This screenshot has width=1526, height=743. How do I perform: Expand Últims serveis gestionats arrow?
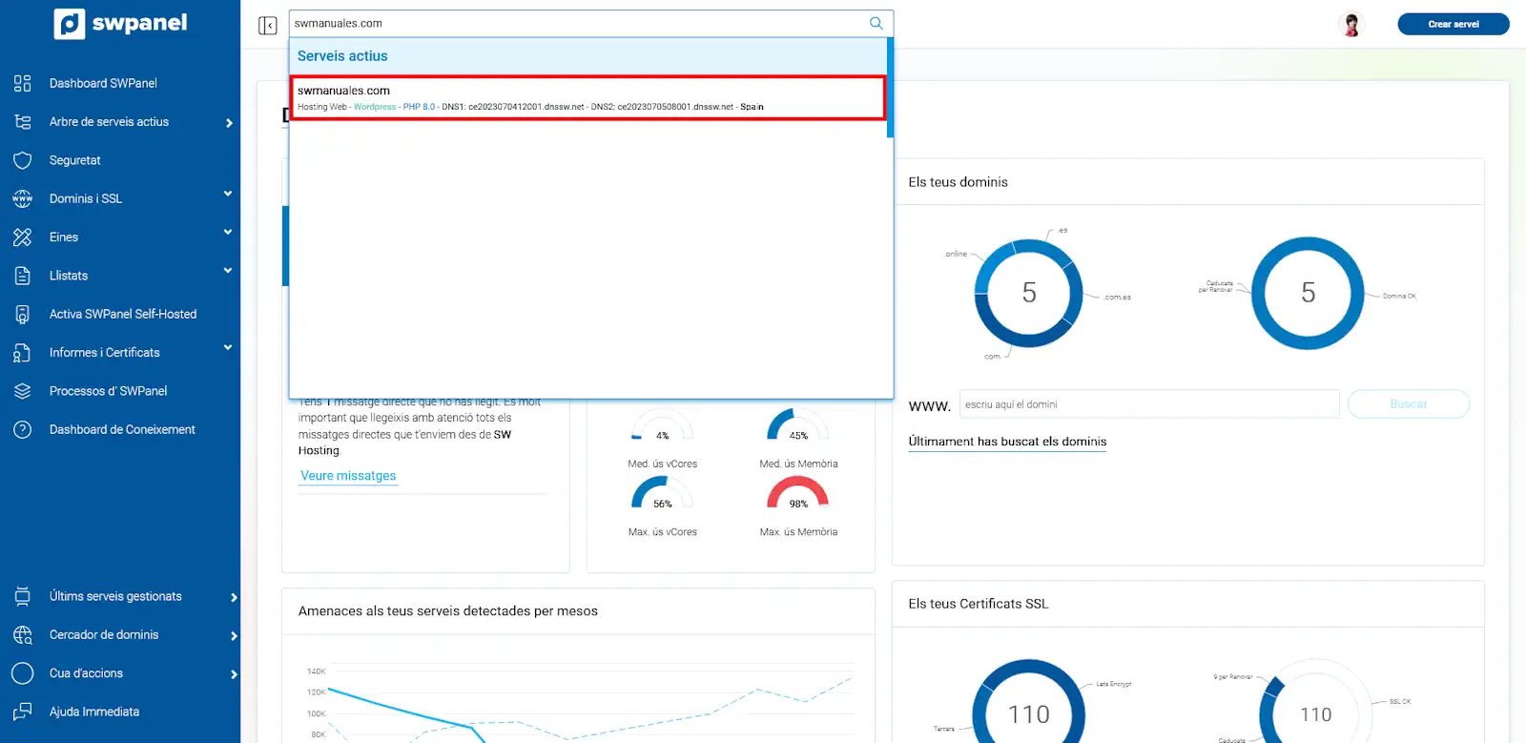coord(234,597)
